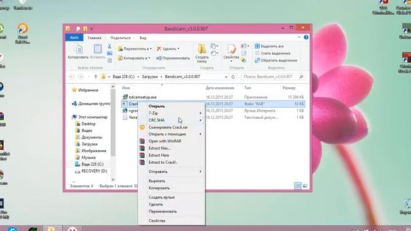Click the Paste (Вставить) ribbon icon
The width and height of the screenshot is (411, 231).
pyautogui.click(x=98, y=51)
